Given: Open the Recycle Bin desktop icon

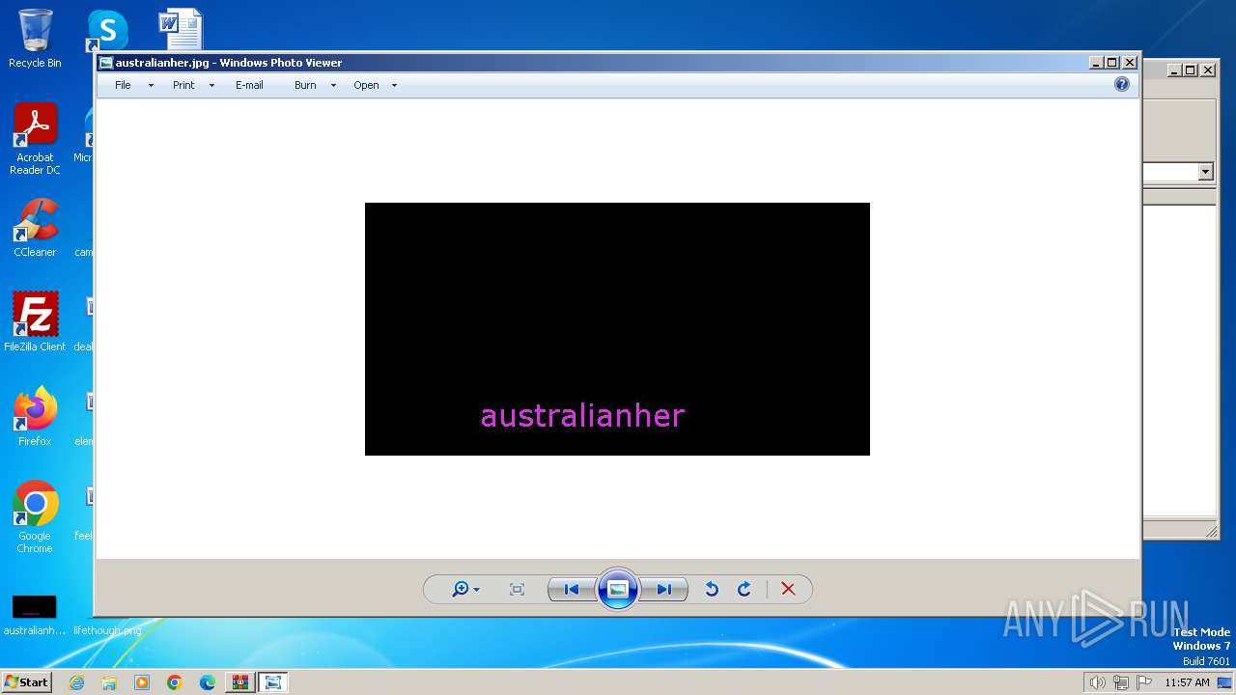Looking at the screenshot, I should [35, 39].
